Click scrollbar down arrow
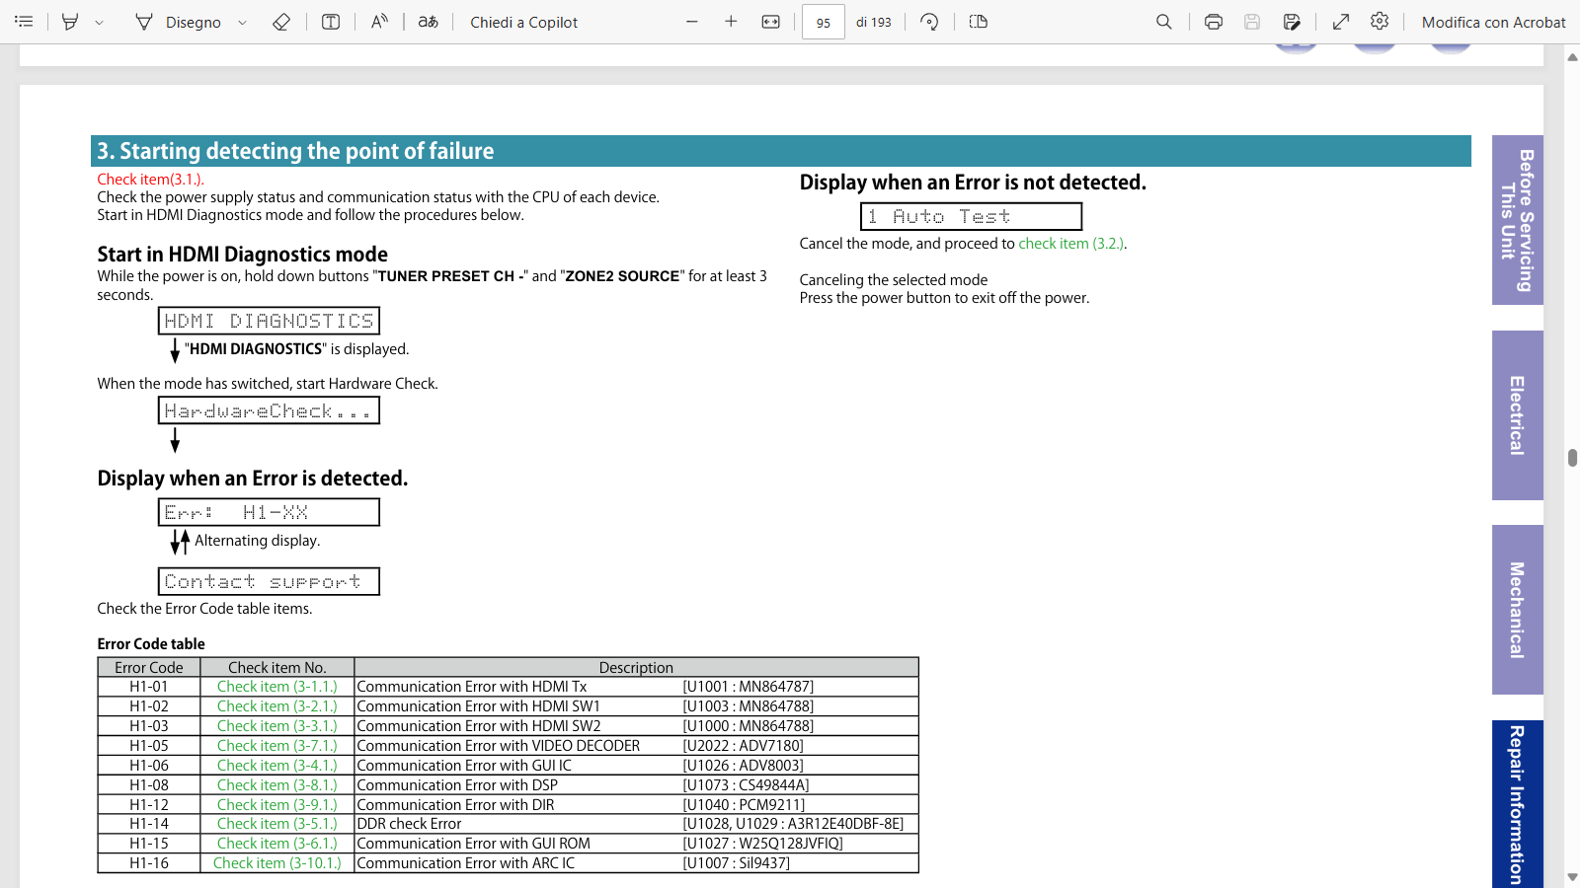1580x888 pixels. click(1572, 877)
